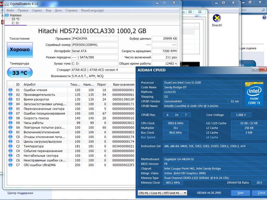Click status icon beside "CRC-ошибки UltraDMA"
267x200 pixels.
pyautogui.click(x=10, y=165)
